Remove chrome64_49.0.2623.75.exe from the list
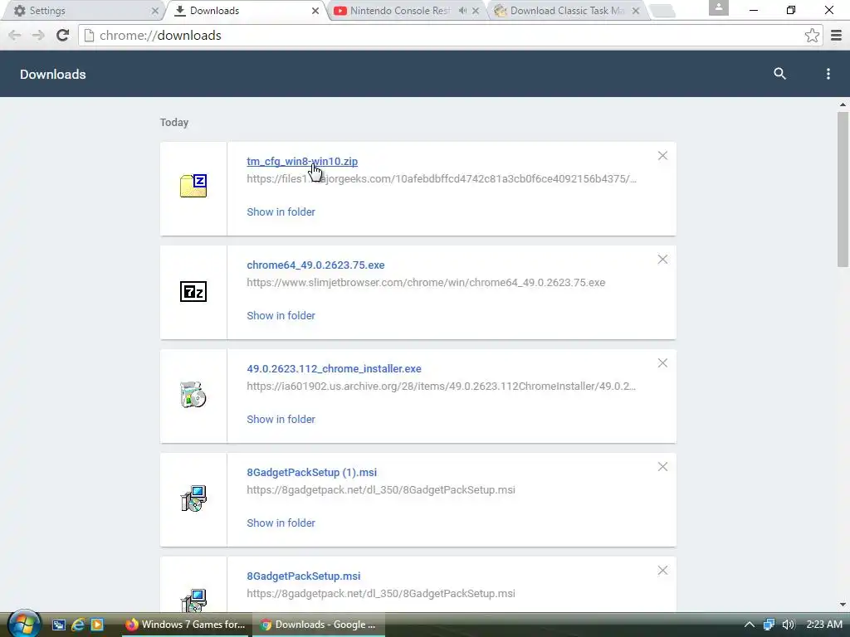The image size is (850, 637). coord(662,260)
